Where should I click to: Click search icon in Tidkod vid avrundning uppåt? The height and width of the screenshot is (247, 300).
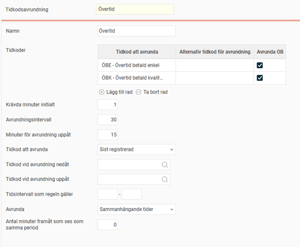165,179
